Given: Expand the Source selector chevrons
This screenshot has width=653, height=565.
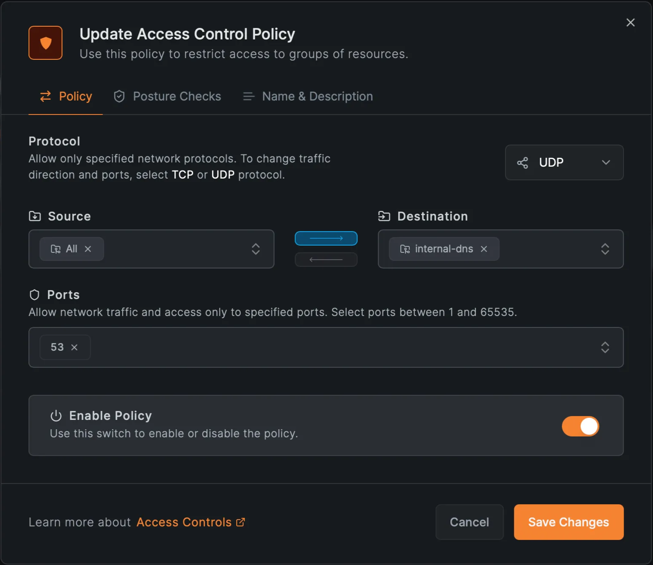Looking at the screenshot, I should [256, 249].
